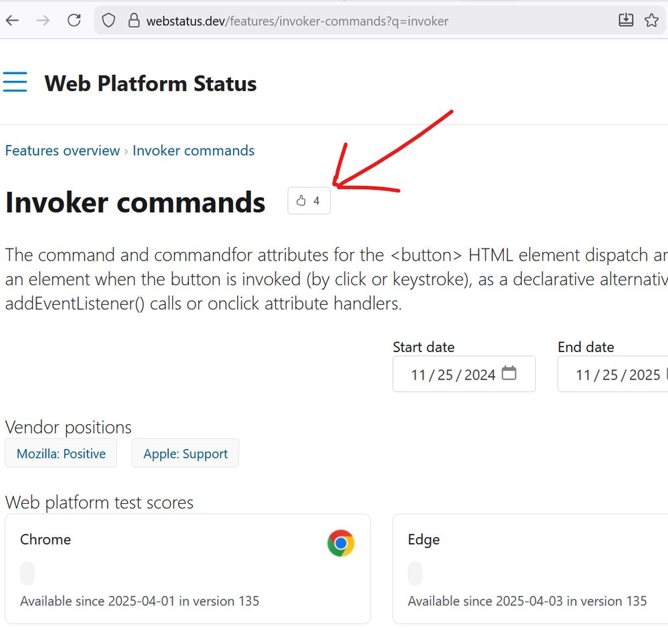
Task: Open the Mozilla: Positive vendor position
Action: [x=61, y=453]
